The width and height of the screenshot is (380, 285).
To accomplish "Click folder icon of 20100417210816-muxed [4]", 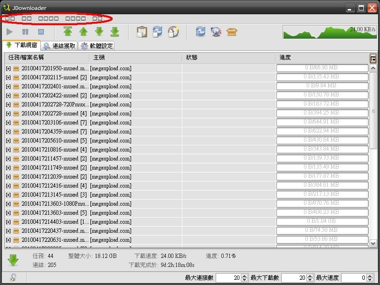I will coord(16,150).
